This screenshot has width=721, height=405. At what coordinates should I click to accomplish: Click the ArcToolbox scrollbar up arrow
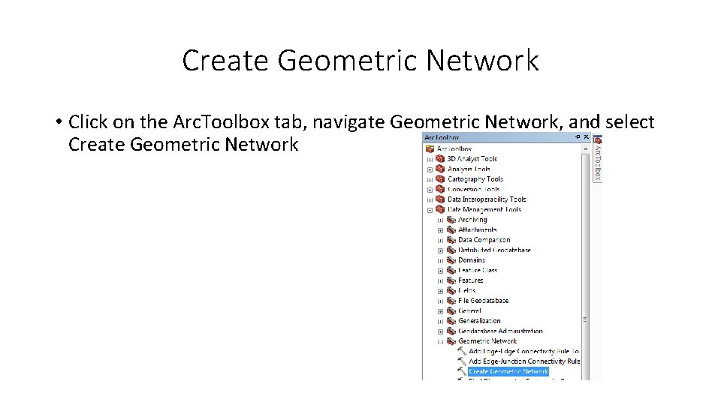coord(585,148)
